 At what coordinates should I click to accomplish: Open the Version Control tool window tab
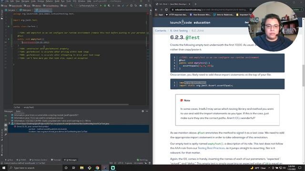[38, 160]
